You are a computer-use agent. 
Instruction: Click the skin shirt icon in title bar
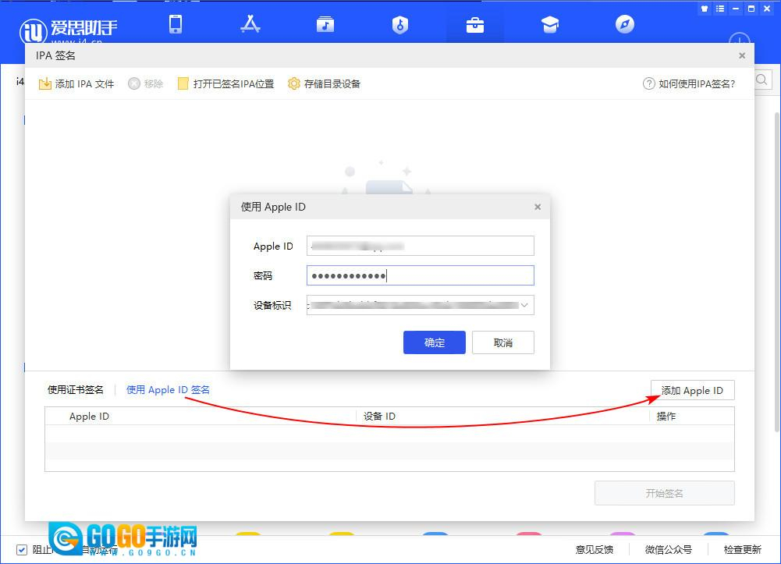pyautogui.click(x=704, y=9)
